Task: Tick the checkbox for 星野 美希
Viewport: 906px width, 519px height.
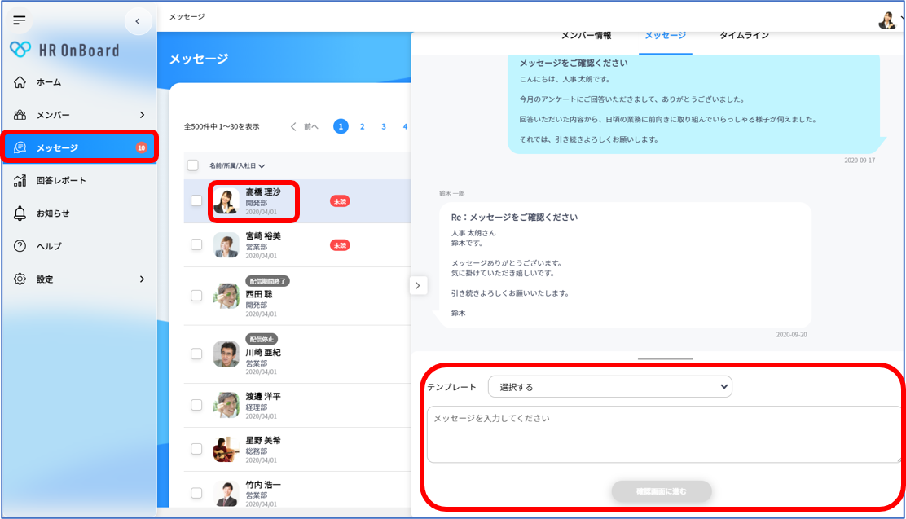Action: pyautogui.click(x=196, y=449)
